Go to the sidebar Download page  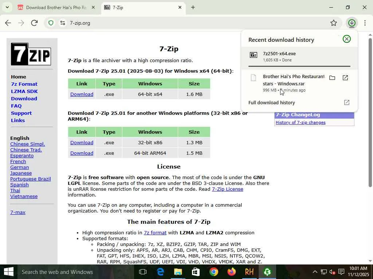coord(24,98)
